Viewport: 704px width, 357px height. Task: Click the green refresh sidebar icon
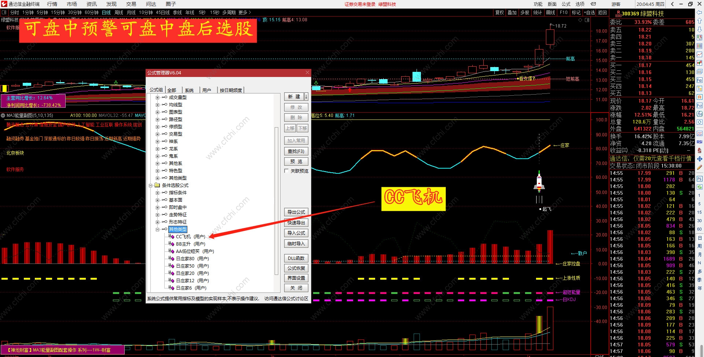(x=699, y=187)
